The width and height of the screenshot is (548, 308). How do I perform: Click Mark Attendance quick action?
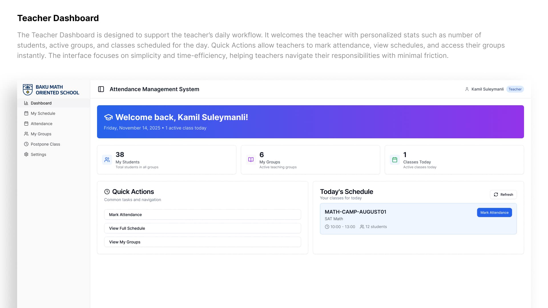tap(202, 215)
